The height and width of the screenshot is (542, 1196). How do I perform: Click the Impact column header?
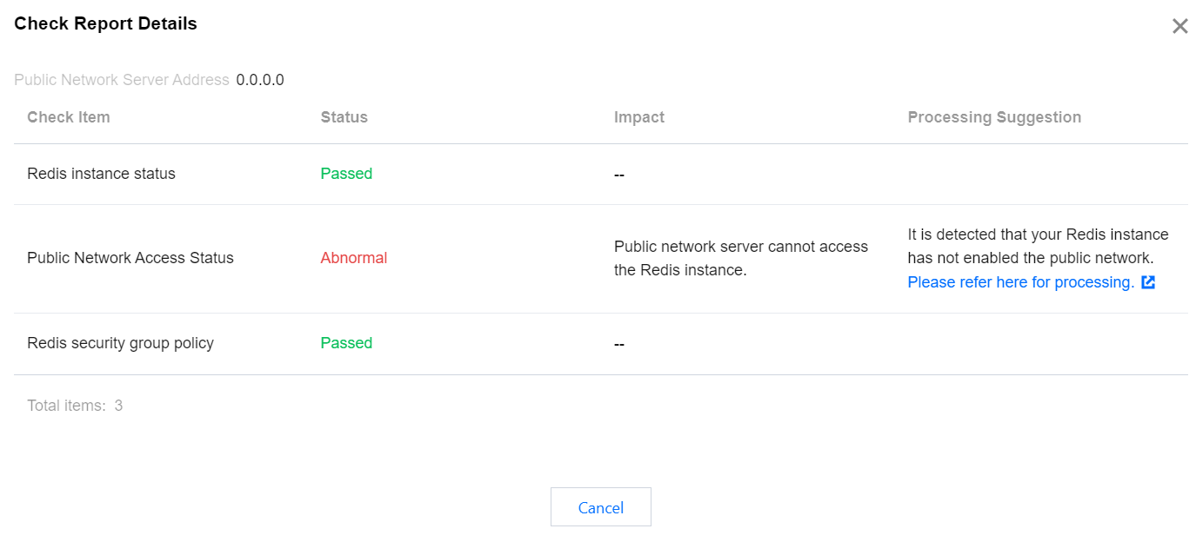pyautogui.click(x=639, y=117)
